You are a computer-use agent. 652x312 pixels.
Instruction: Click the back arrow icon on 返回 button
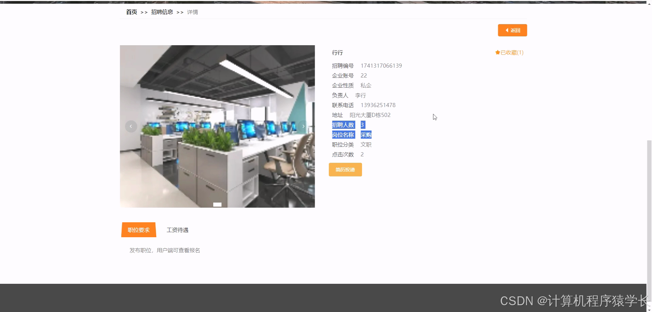pyautogui.click(x=506, y=30)
